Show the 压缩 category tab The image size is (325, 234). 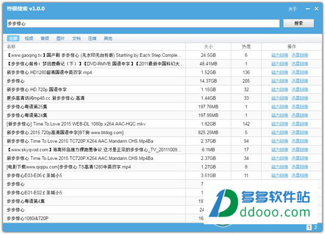(92, 38)
